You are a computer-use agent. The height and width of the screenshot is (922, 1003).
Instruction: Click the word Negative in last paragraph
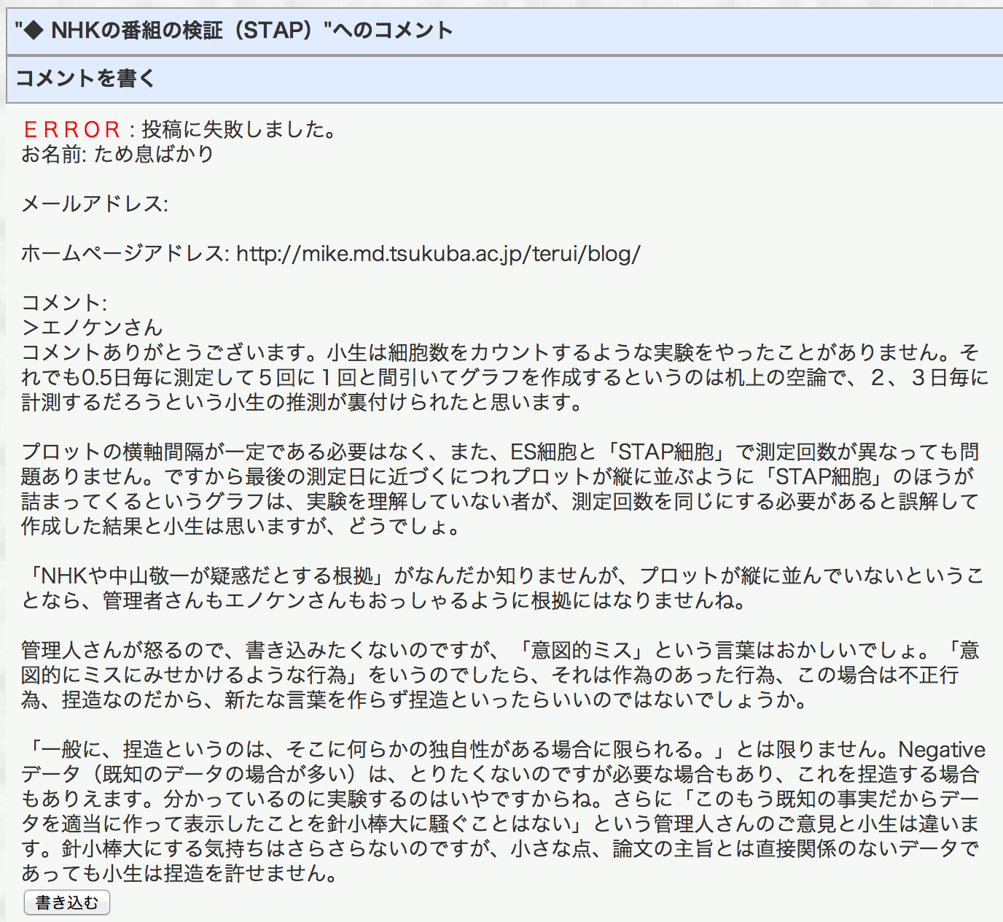[x=941, y=750]
